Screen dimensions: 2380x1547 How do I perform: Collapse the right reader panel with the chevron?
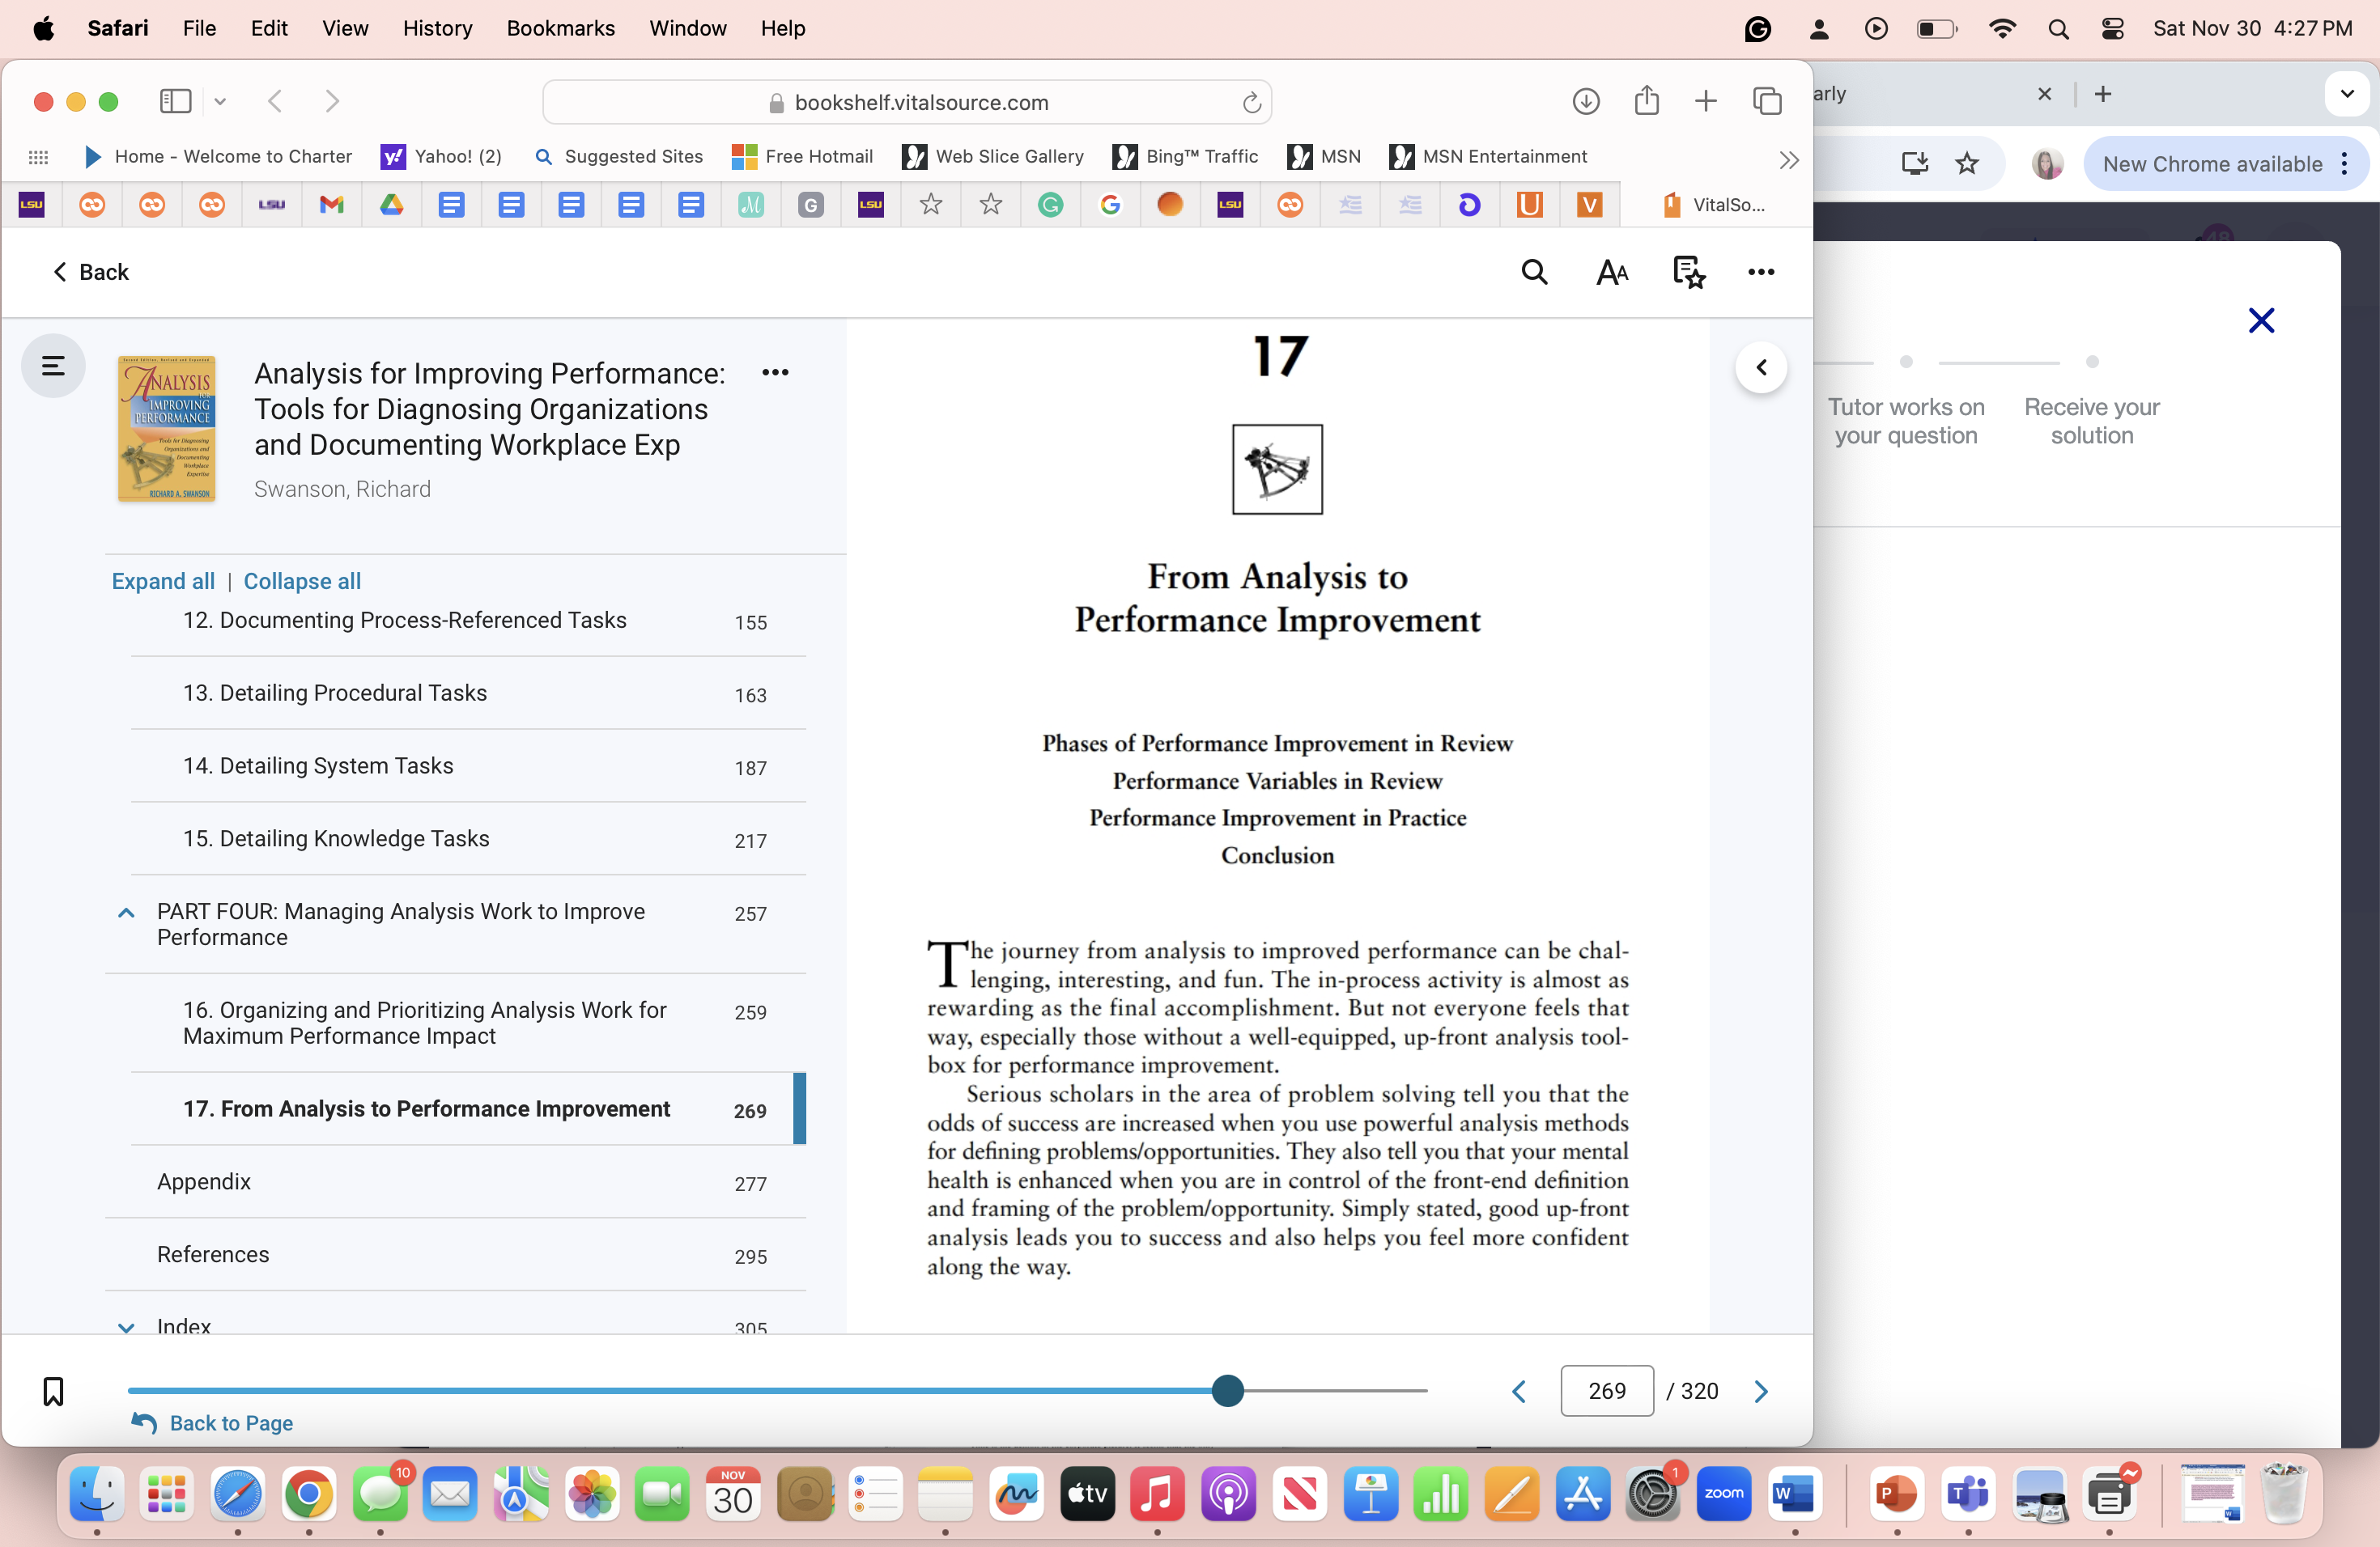pos(1762,367)
